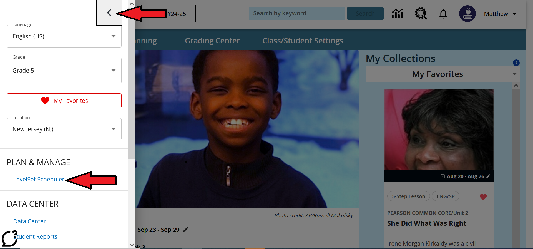The width and height of the screenshot is (533, 249).
Task: Click the collections list scroll up arrow
Action: tap(516, 85)
